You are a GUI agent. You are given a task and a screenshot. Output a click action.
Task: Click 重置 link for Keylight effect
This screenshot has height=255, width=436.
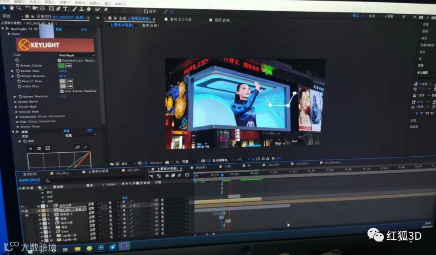(59, 29)
